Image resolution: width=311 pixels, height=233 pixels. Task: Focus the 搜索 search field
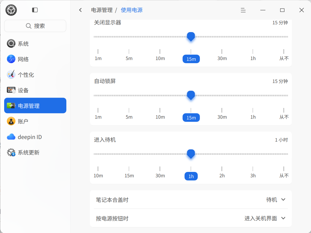tap(35, 26)
